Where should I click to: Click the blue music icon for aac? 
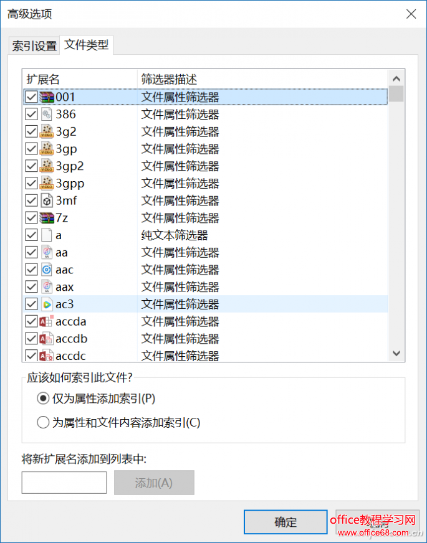[47, 270]
